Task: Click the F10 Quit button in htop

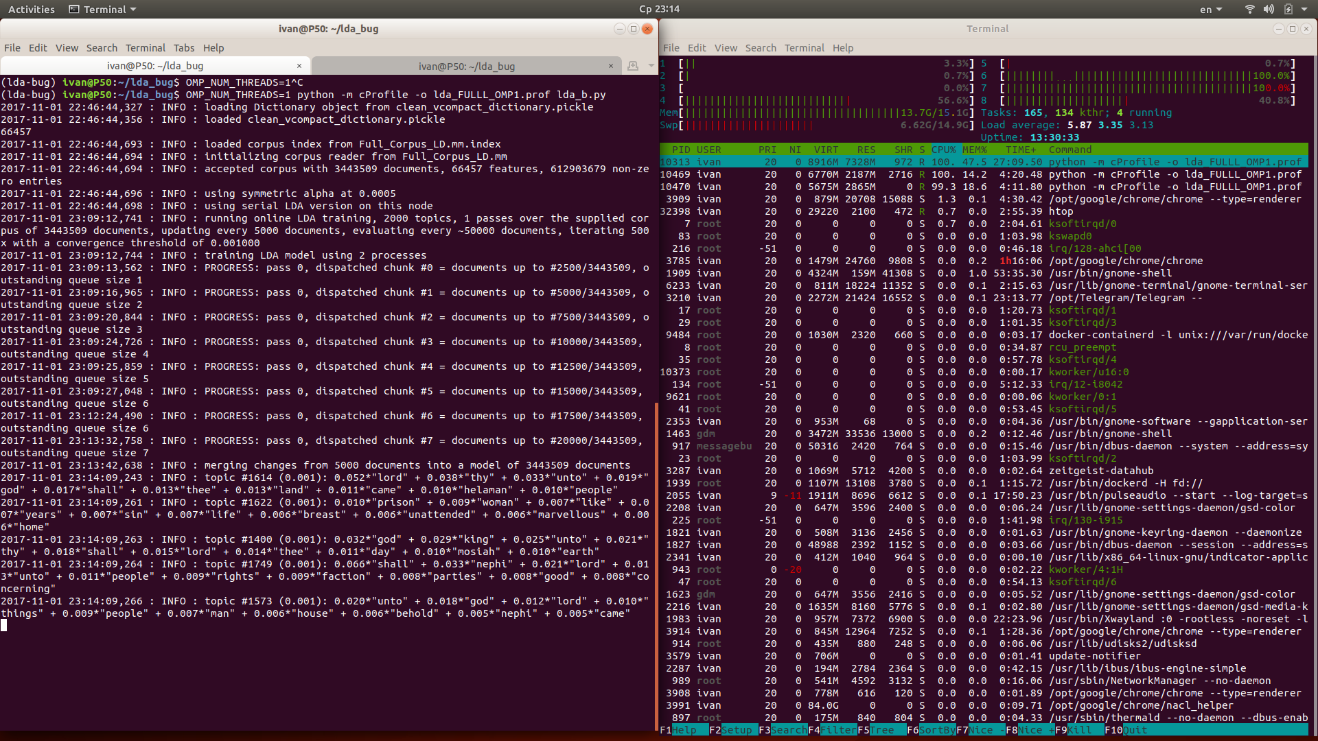Action: 1134,730
